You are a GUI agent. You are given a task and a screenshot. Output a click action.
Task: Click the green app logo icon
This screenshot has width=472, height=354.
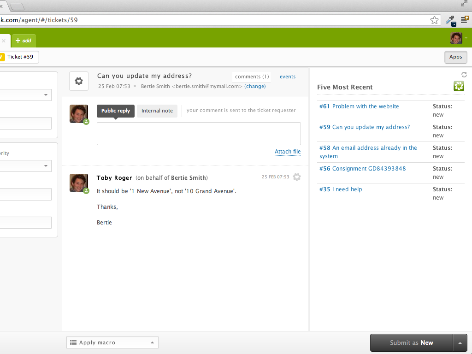pos(458,86)
